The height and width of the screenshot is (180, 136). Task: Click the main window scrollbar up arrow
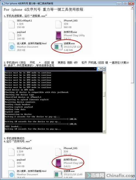(132, 8)
